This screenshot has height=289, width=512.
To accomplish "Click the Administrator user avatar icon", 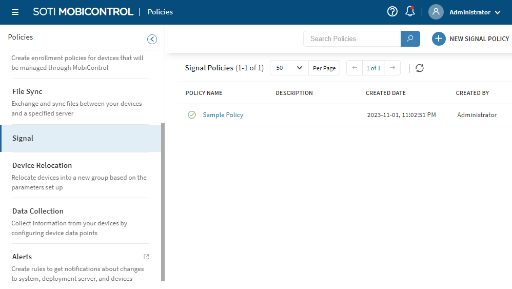I will click(x=436, y=12).
